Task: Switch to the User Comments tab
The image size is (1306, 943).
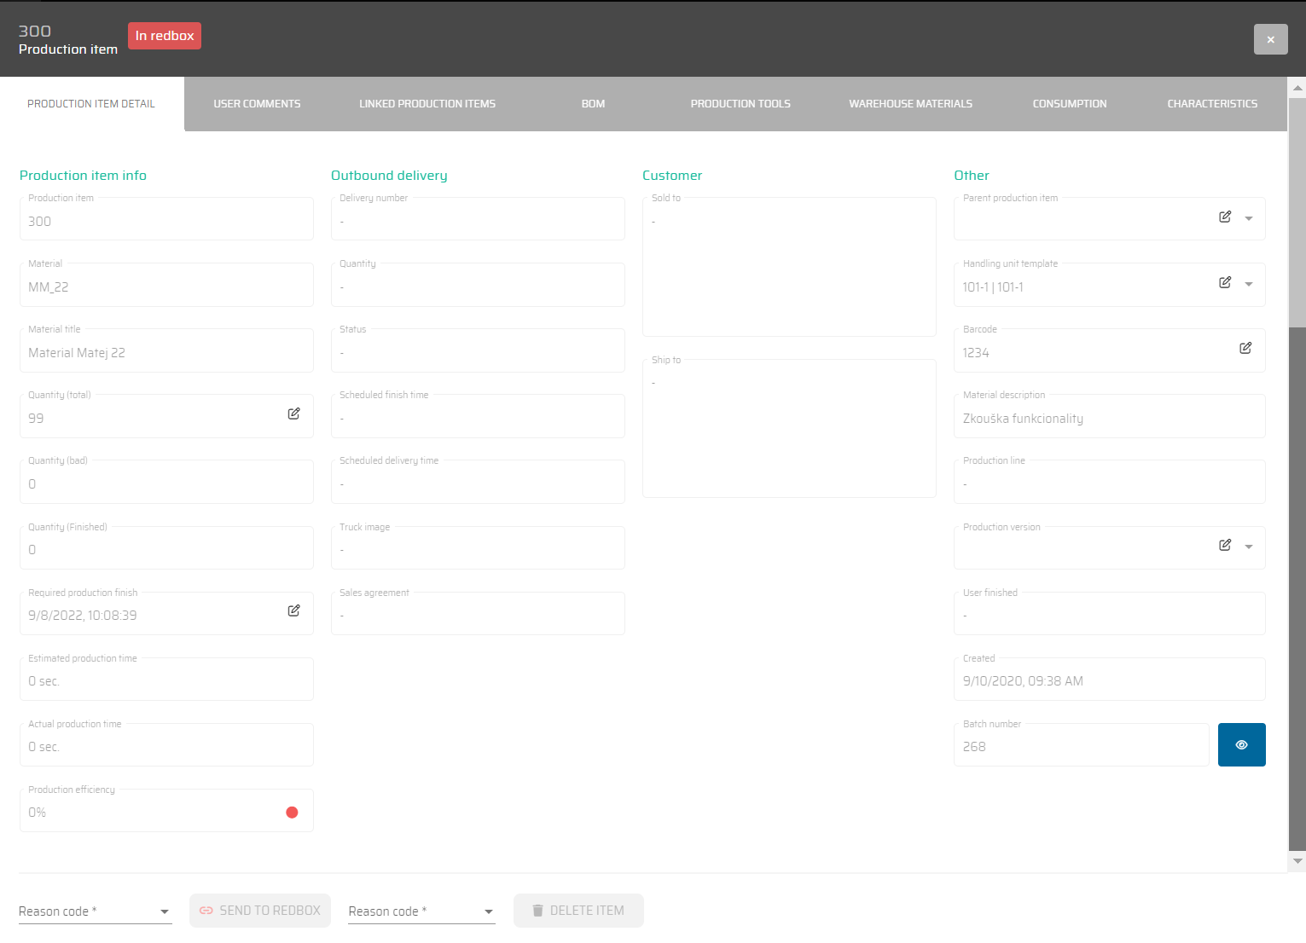Action: pyautogui.click(x=257, y=104)
